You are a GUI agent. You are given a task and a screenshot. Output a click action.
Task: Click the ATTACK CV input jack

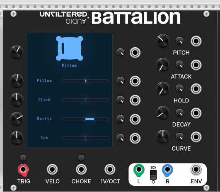click(x=196, y=65)
